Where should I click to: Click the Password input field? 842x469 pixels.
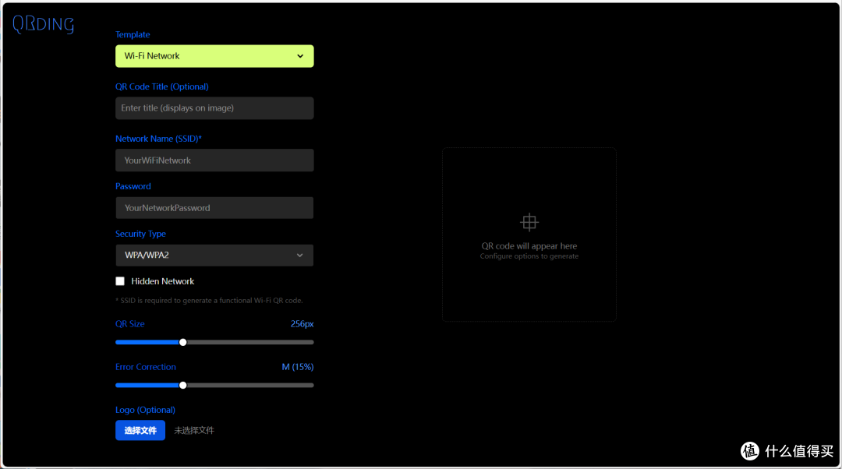pyautogui.click(x=214, y=208)
